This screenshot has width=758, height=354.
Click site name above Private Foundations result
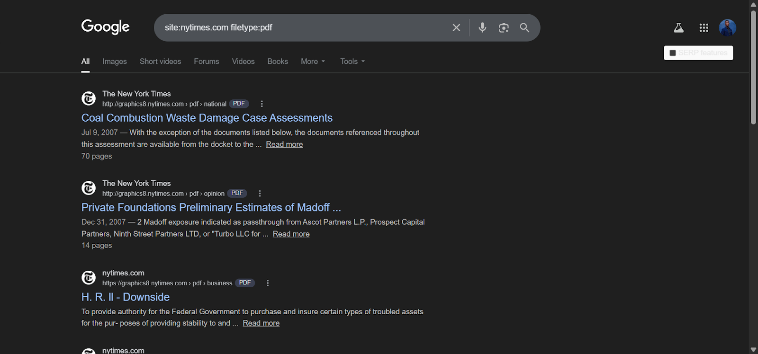pos(136,183)
